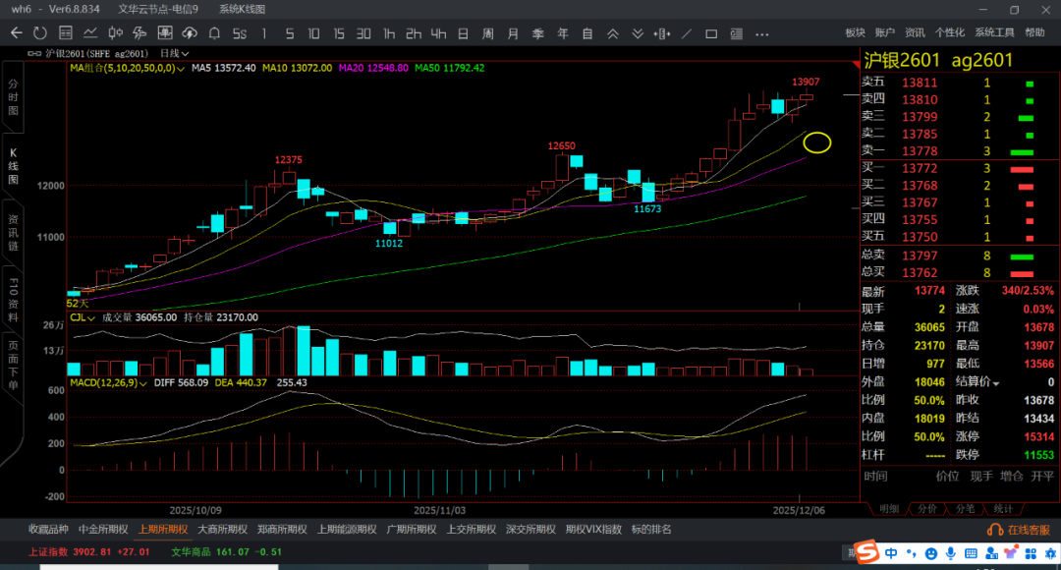1061x570 pixels.
Task: Select the weekly 周 period
Action: tap(488, 33)
